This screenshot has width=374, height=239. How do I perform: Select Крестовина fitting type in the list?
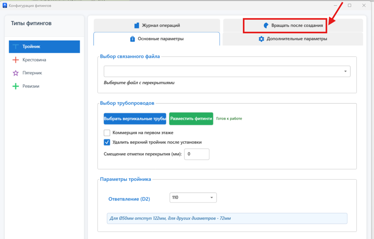click(45, 60)
